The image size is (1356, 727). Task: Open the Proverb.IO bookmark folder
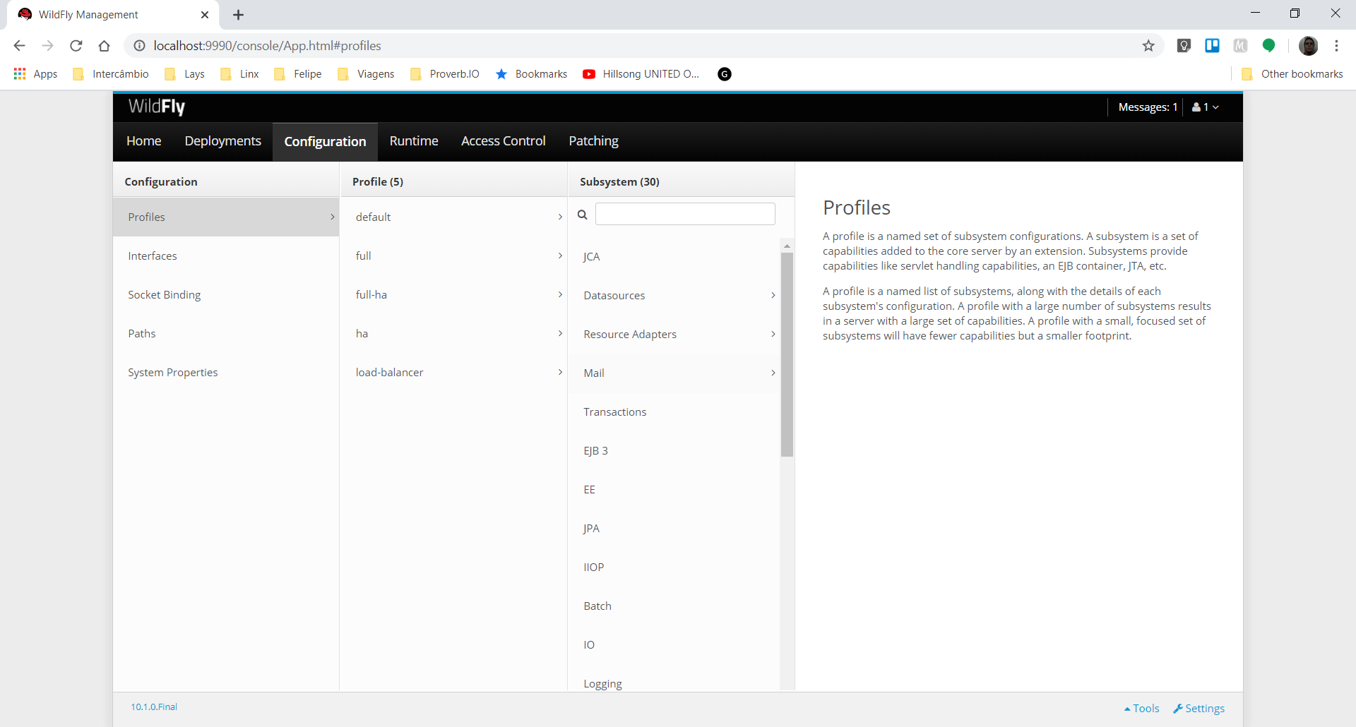tap(444, 74)
